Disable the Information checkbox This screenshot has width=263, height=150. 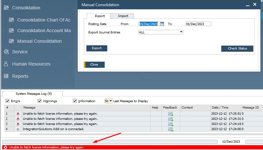coord(75,101)
